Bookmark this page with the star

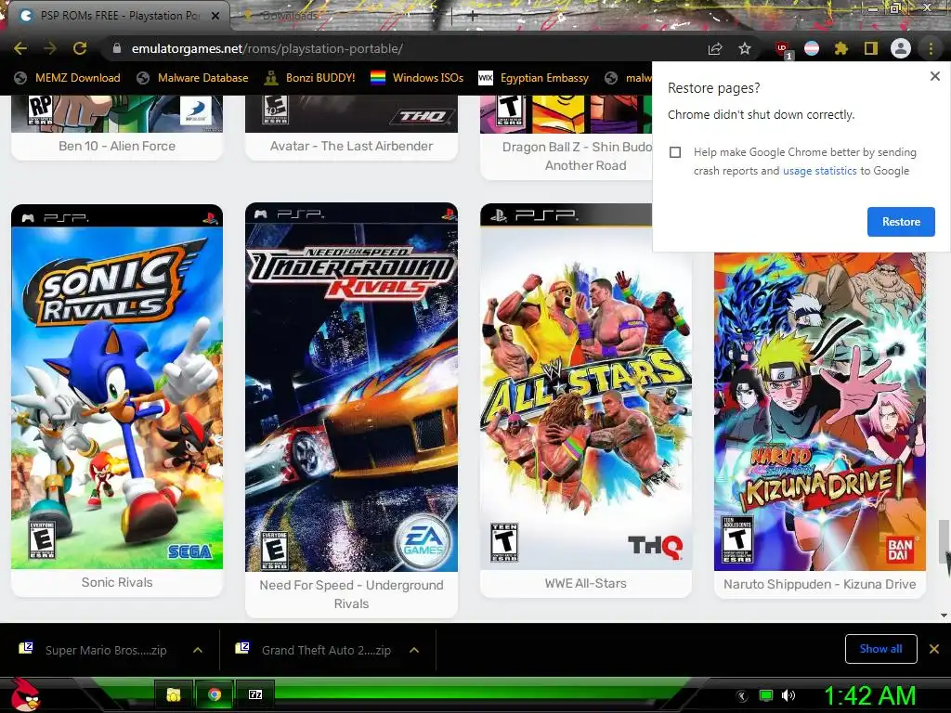pos(745,48)
